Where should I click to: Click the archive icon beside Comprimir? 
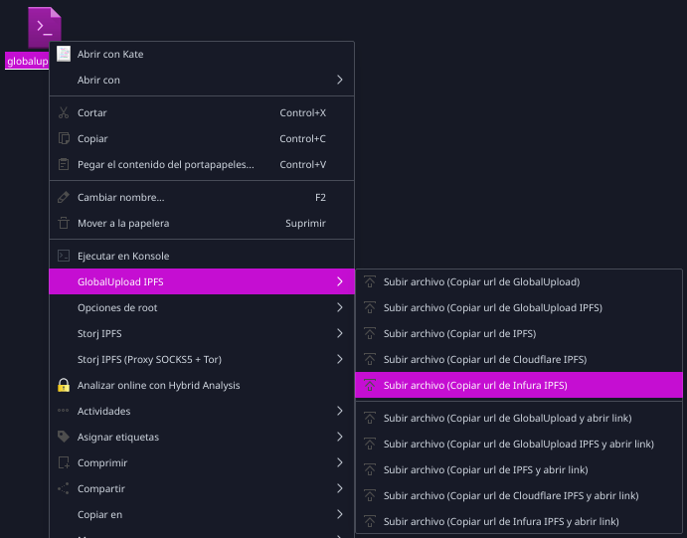[x=64, y=462]
